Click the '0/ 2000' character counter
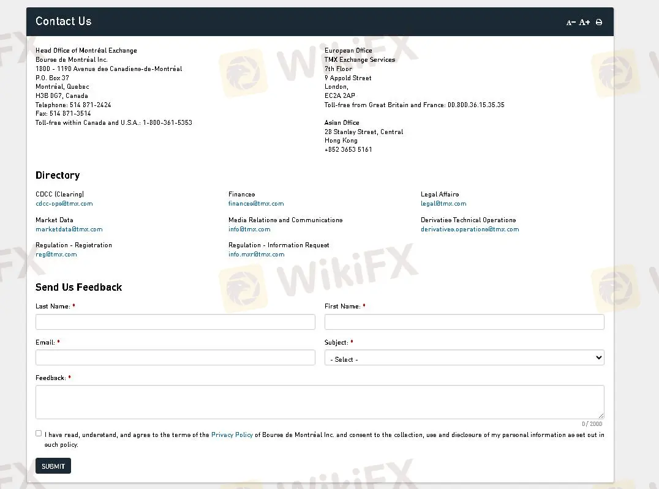 pyautogui.click(x=592, y=424)
